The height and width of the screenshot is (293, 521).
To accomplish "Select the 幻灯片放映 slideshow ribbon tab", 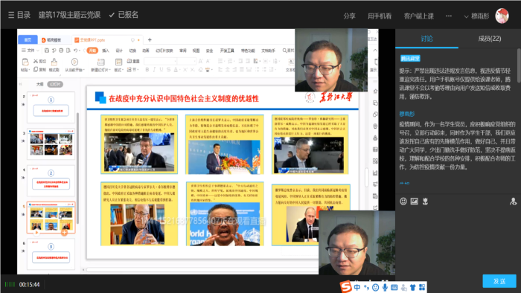I will 164,51.
